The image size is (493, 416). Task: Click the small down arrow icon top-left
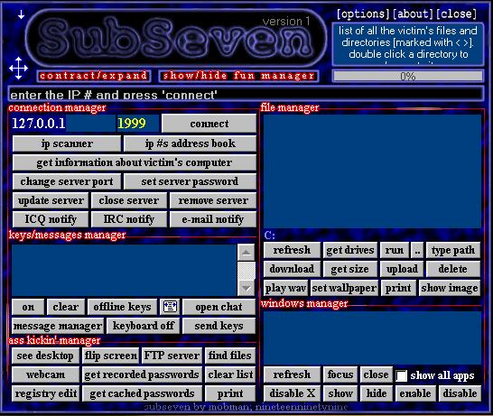(21, 14)
